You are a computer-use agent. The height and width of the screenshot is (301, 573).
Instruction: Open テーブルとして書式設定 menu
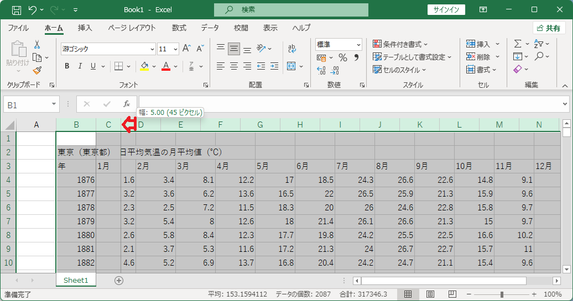[412, 57]
